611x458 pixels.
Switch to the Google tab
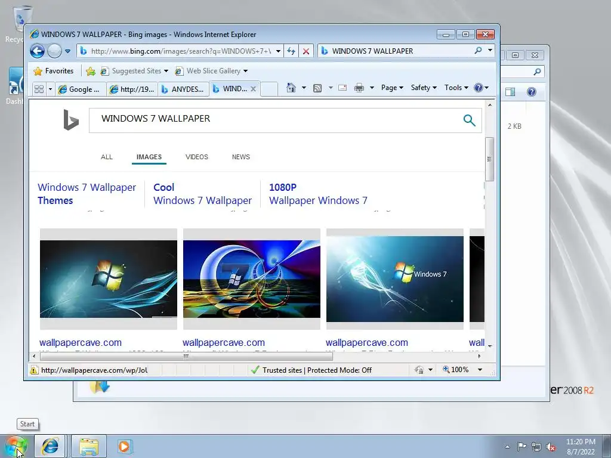tap(81, 89)
